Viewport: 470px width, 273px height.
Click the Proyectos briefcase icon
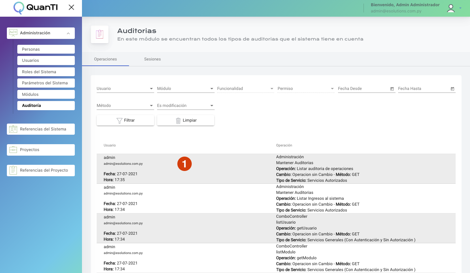pyautogui.click(x=13, y=150)
